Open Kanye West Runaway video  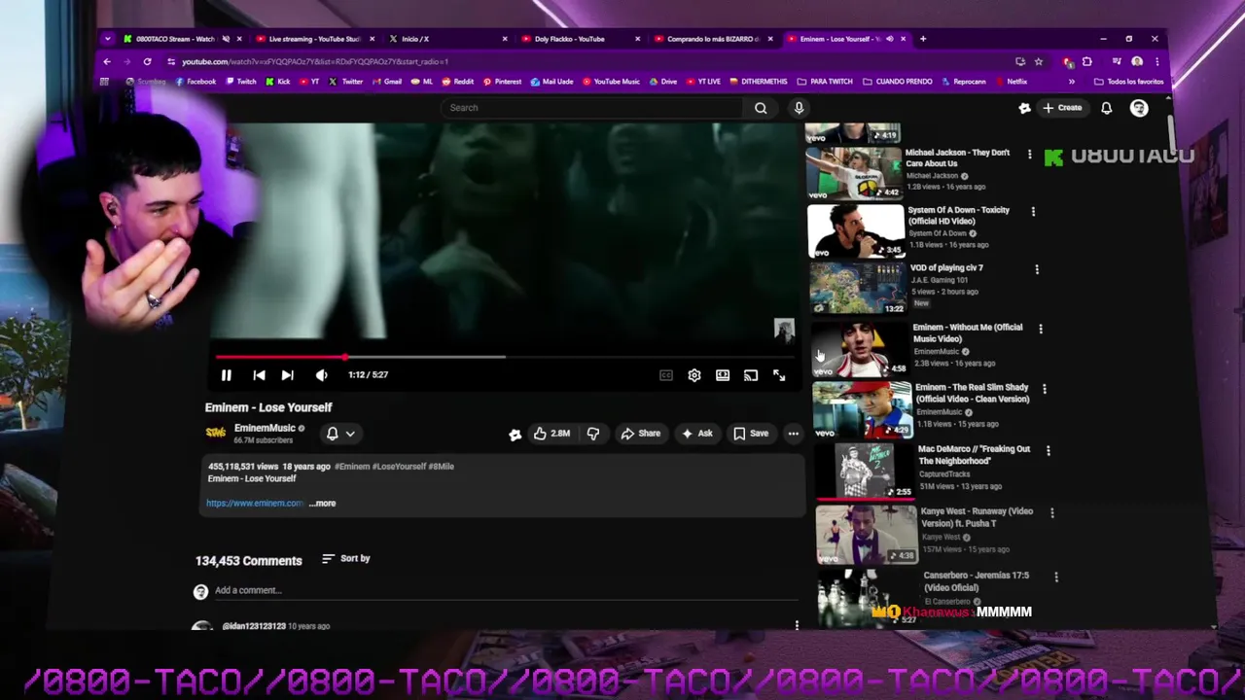point(977,516)
